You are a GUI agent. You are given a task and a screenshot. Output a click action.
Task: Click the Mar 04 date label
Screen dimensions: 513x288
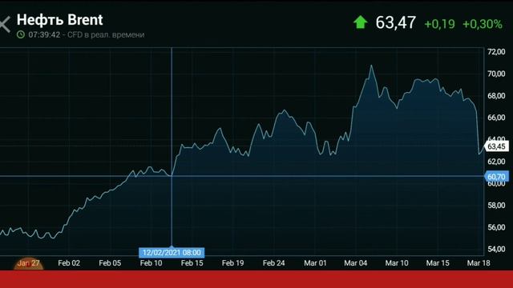356,263
